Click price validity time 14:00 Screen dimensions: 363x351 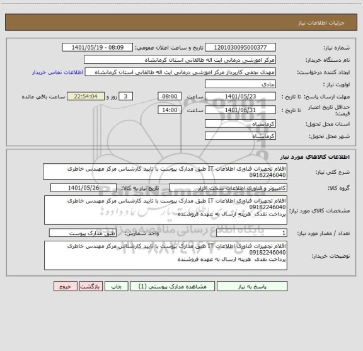[x=170, y=110]
